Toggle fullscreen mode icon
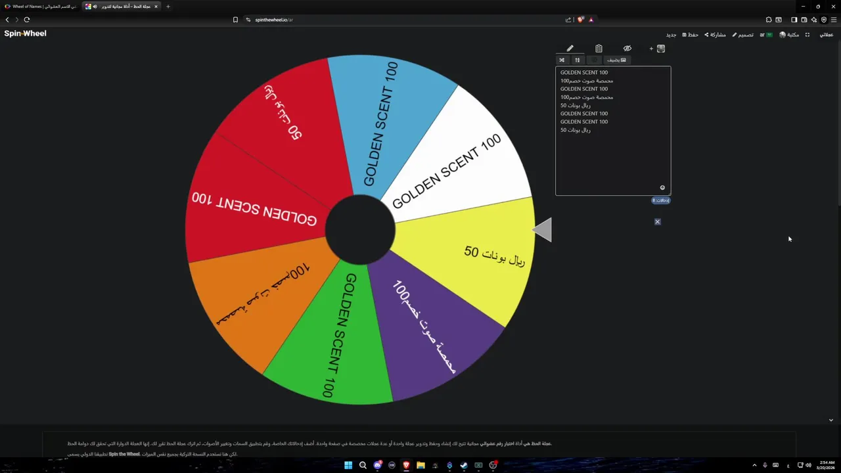The height and width of the screenshot is (473, 841). [x=807, y=35]
